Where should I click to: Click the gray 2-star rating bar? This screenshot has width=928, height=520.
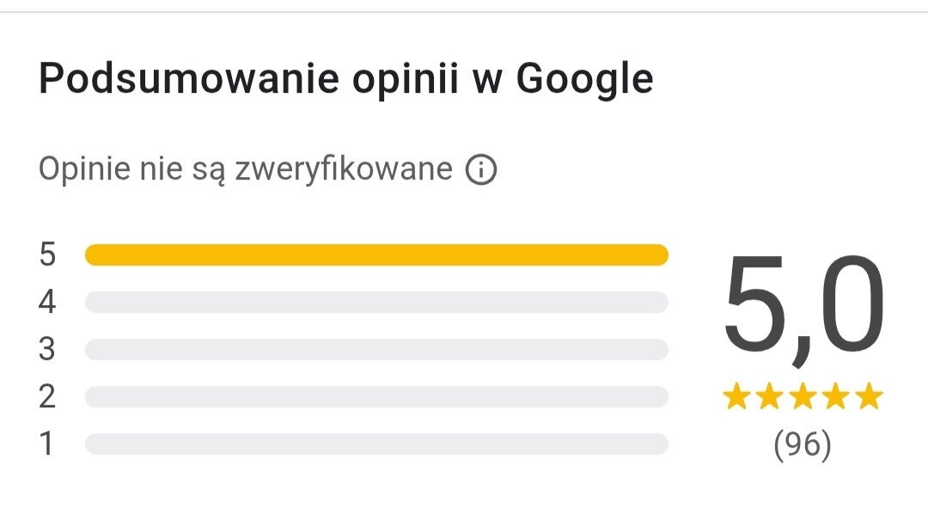coord(376,397)
